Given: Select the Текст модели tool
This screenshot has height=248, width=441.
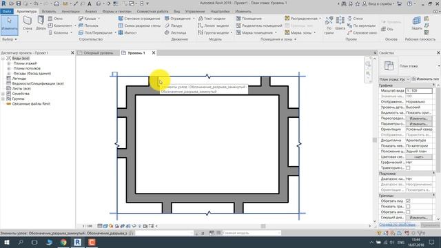Looking at the screenshot, I should (x=212, y=19).
